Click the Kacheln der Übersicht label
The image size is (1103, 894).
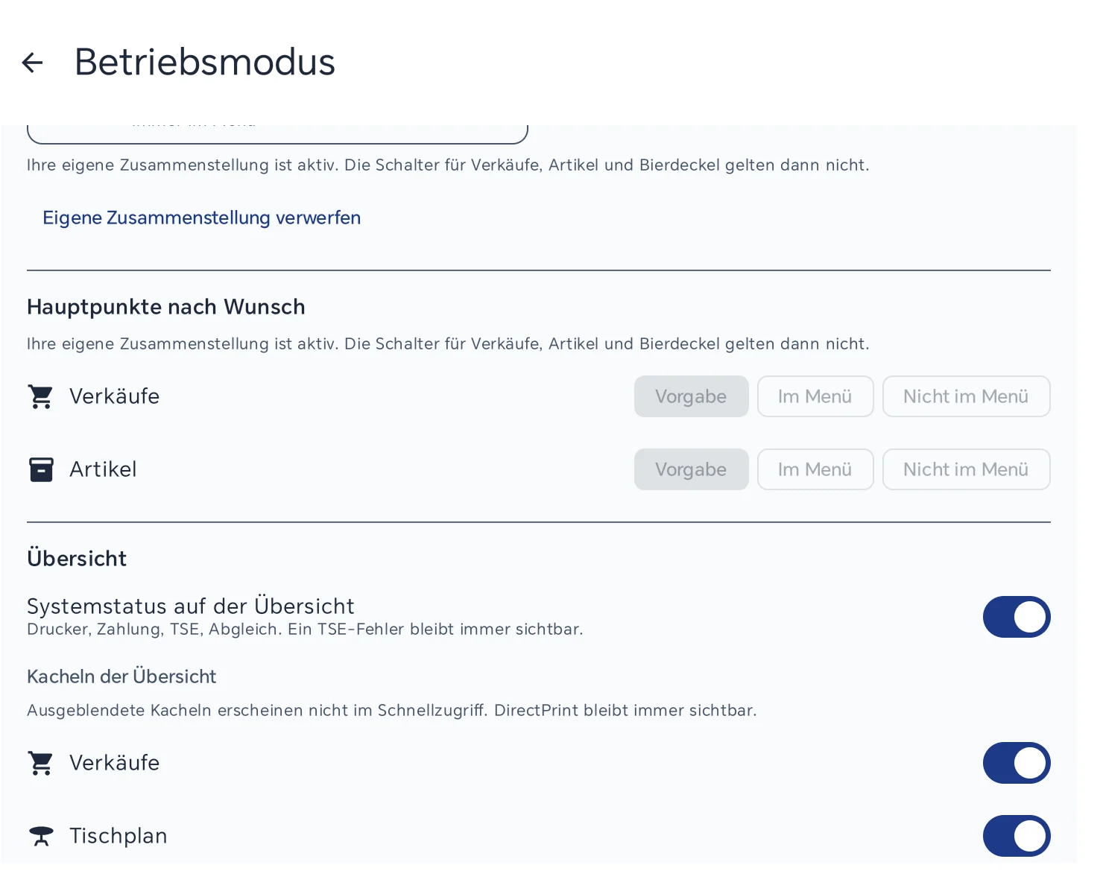[121, 676]
